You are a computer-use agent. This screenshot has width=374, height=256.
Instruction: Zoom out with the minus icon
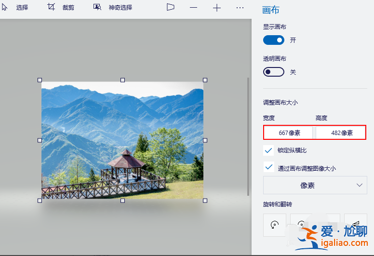click(x=193, y=8)
